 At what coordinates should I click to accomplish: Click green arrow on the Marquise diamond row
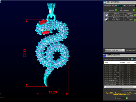pos(135,20)
